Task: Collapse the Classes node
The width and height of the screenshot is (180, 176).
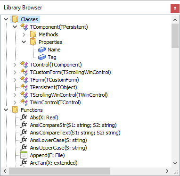Action: tap(6, 19)
